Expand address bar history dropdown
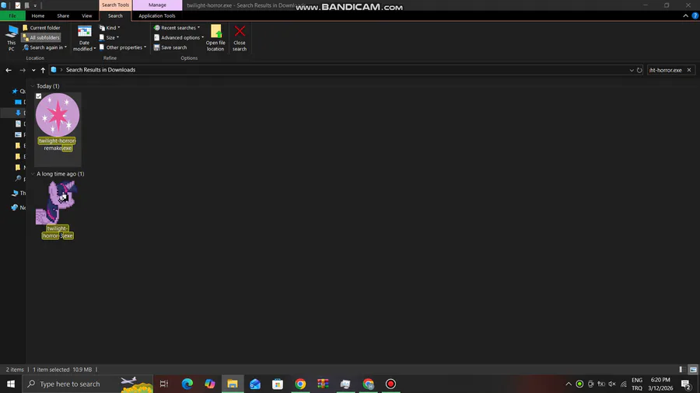700x393 pixels. [632, 70]
